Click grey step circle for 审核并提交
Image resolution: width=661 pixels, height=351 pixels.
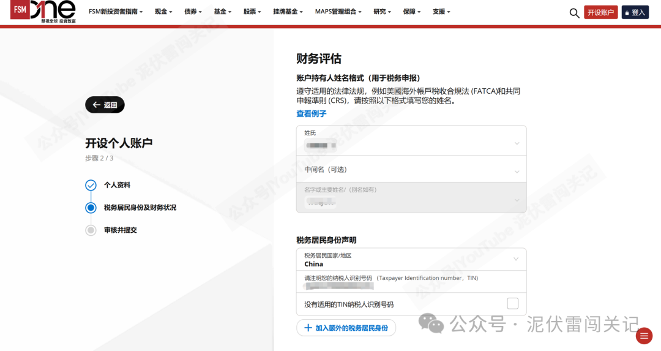pyautogui.click(x=91, y=230)
